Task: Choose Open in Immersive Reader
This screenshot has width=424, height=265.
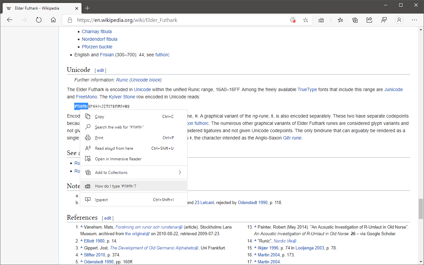Action: [x=133, y=159]
